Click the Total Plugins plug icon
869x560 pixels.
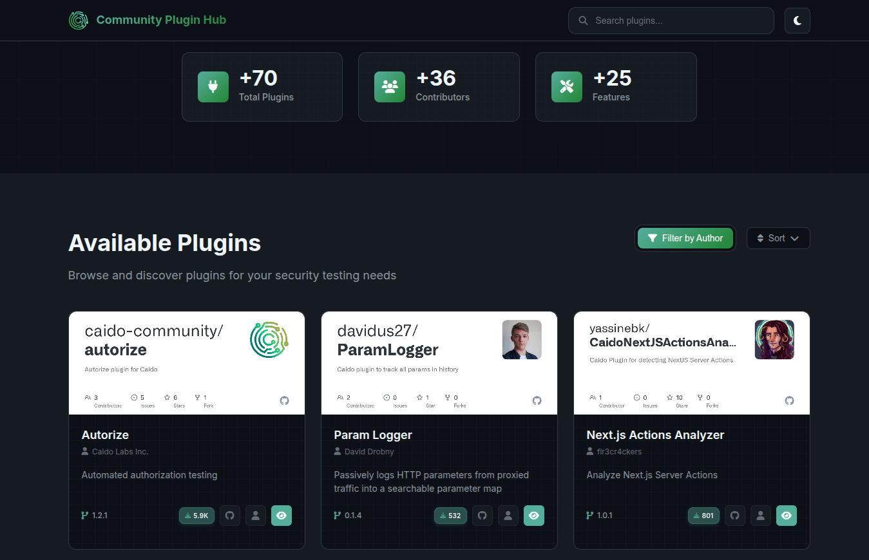(213, 87)
